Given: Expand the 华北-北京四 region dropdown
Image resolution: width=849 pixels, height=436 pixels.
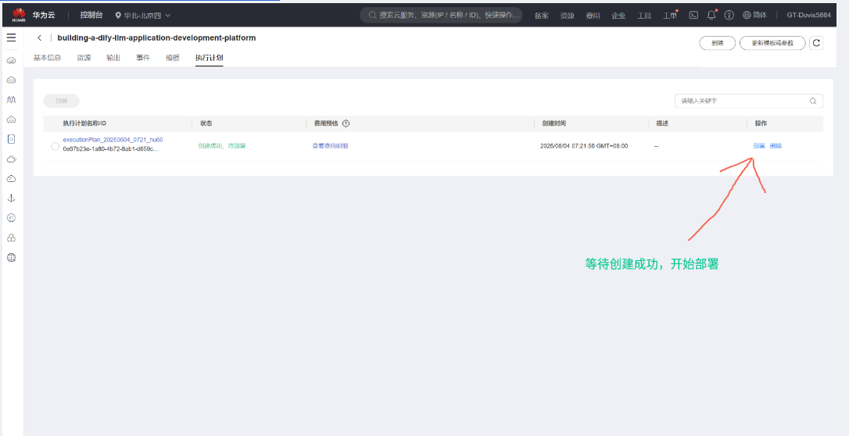Looking at the screenshot, I should 143,15.
